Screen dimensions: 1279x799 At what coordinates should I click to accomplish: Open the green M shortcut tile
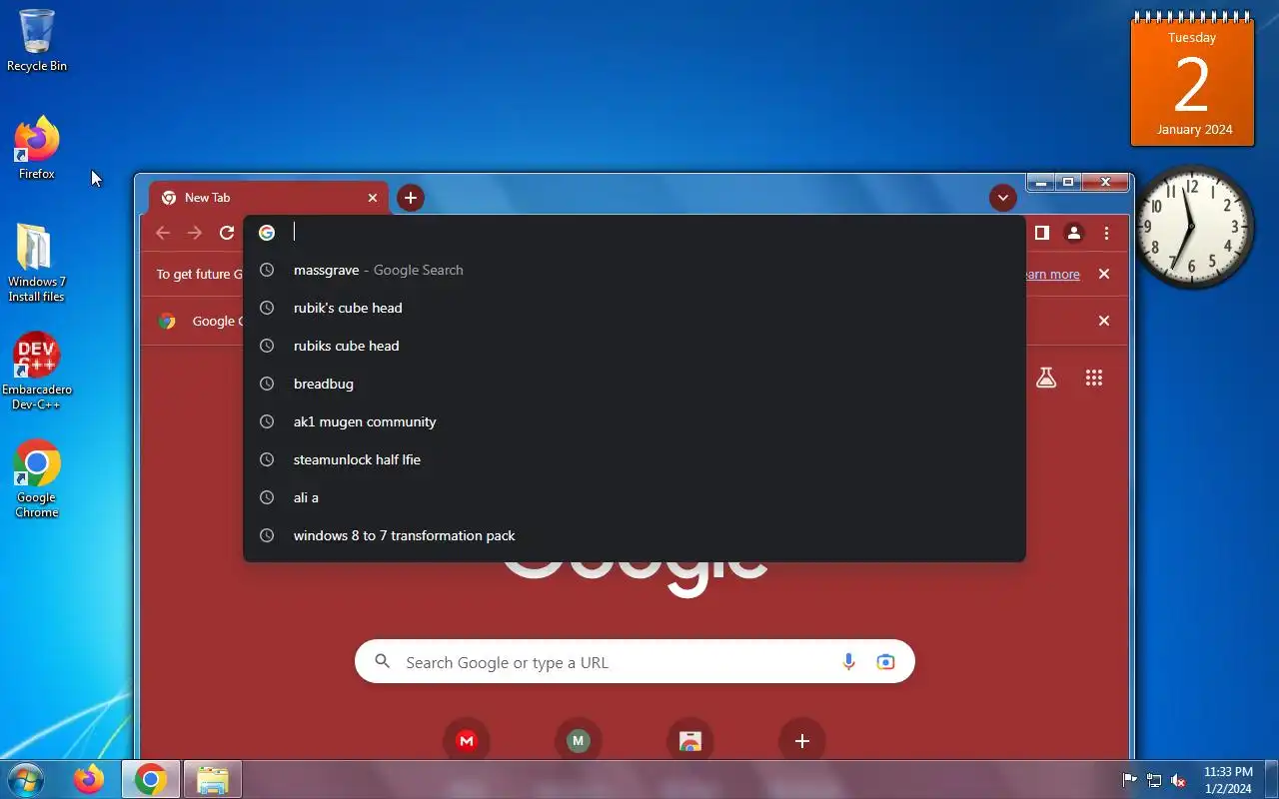(x=579, y=741)
